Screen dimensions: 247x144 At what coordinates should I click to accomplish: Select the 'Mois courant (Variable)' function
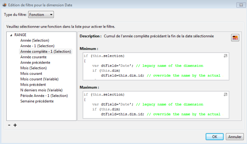pos(39,79)
